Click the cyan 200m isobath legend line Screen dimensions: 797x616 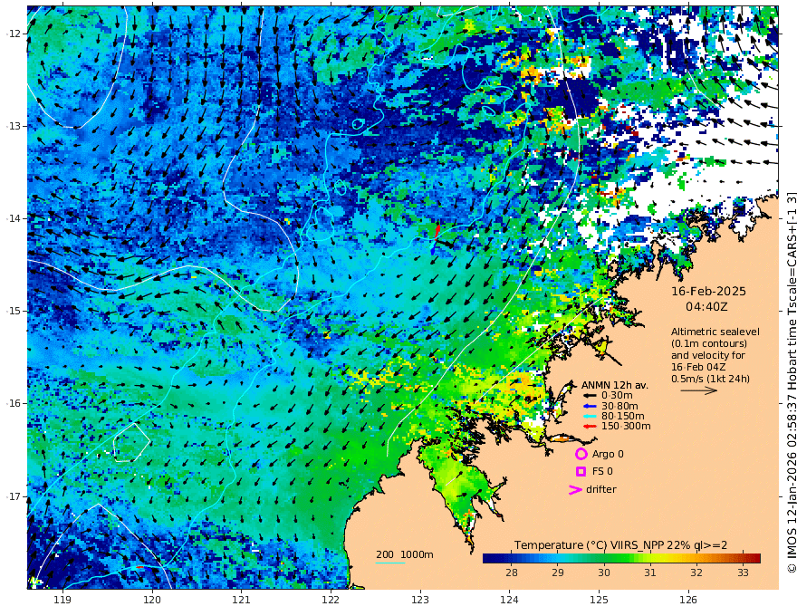click(x=390, y=563)
